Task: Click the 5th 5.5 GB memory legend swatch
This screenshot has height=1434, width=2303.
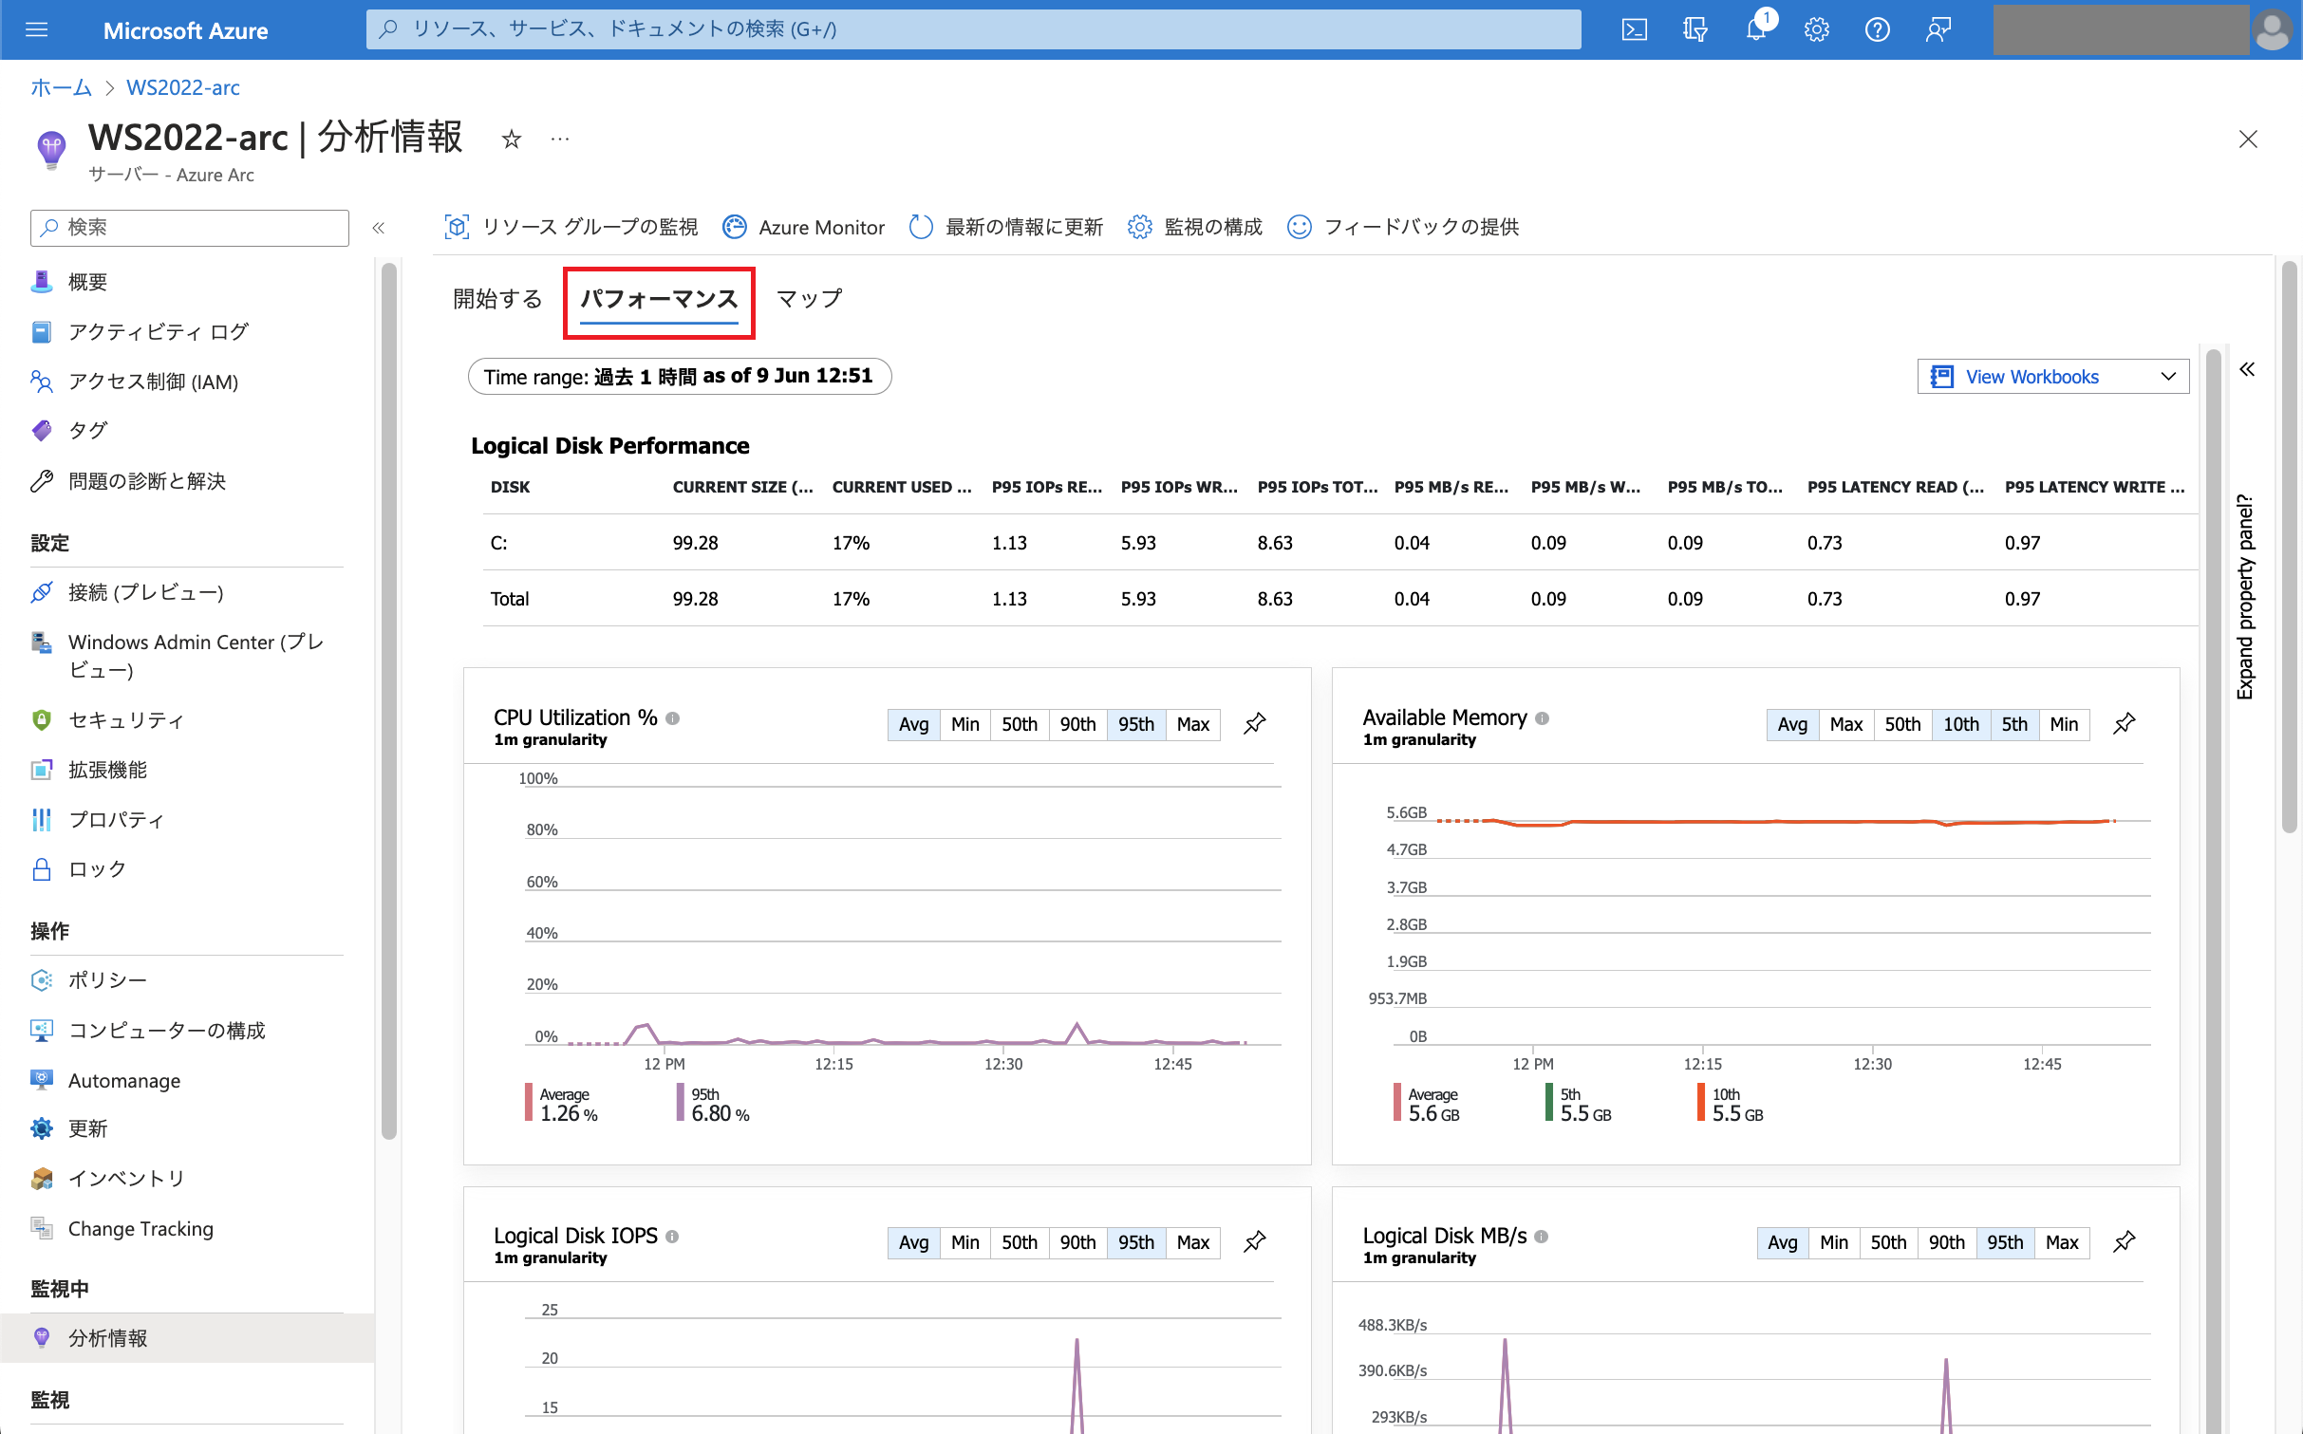Action: tap(1549, 1103)
